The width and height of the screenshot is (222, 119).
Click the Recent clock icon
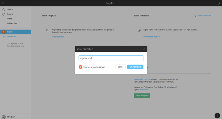(4, 14)
